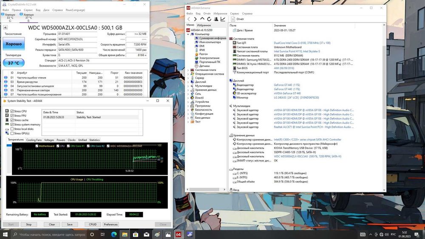Viewport: 425px width, 239px height.
Task: Toggle CPU Core #2 graph checkbox
Action: click(x=88, y=146)
